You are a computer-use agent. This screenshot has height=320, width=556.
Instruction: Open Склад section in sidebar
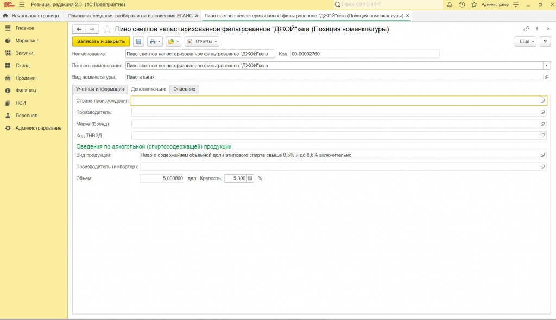22,66
